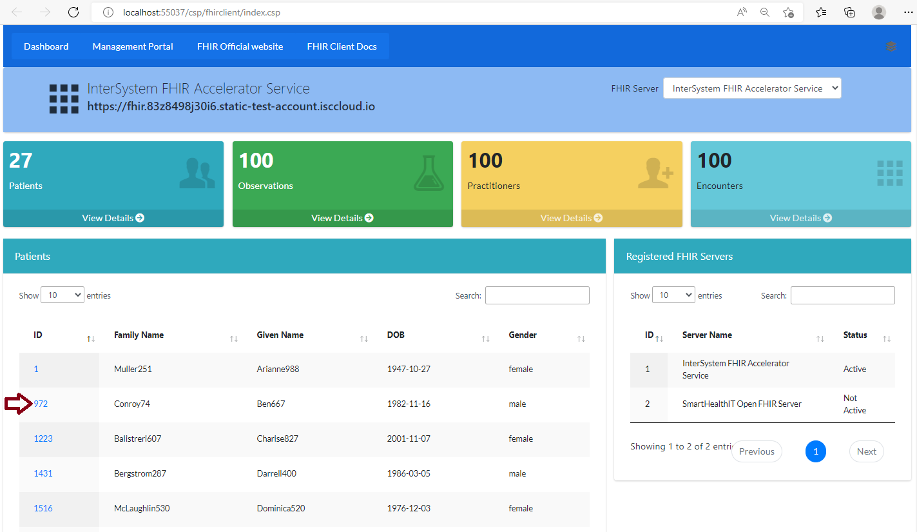Viewport: 917px width, 532px height.
Task: Open patient ID 1 link
Action: click(x=36, y=369)
